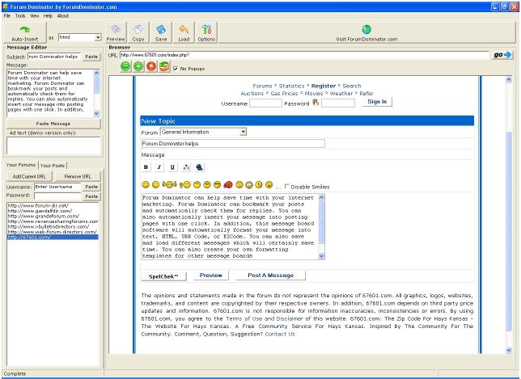The width and height of the screenshot is (521, 379).
Task: Insert the clapping hands smiley
Action: click(169, 184)
